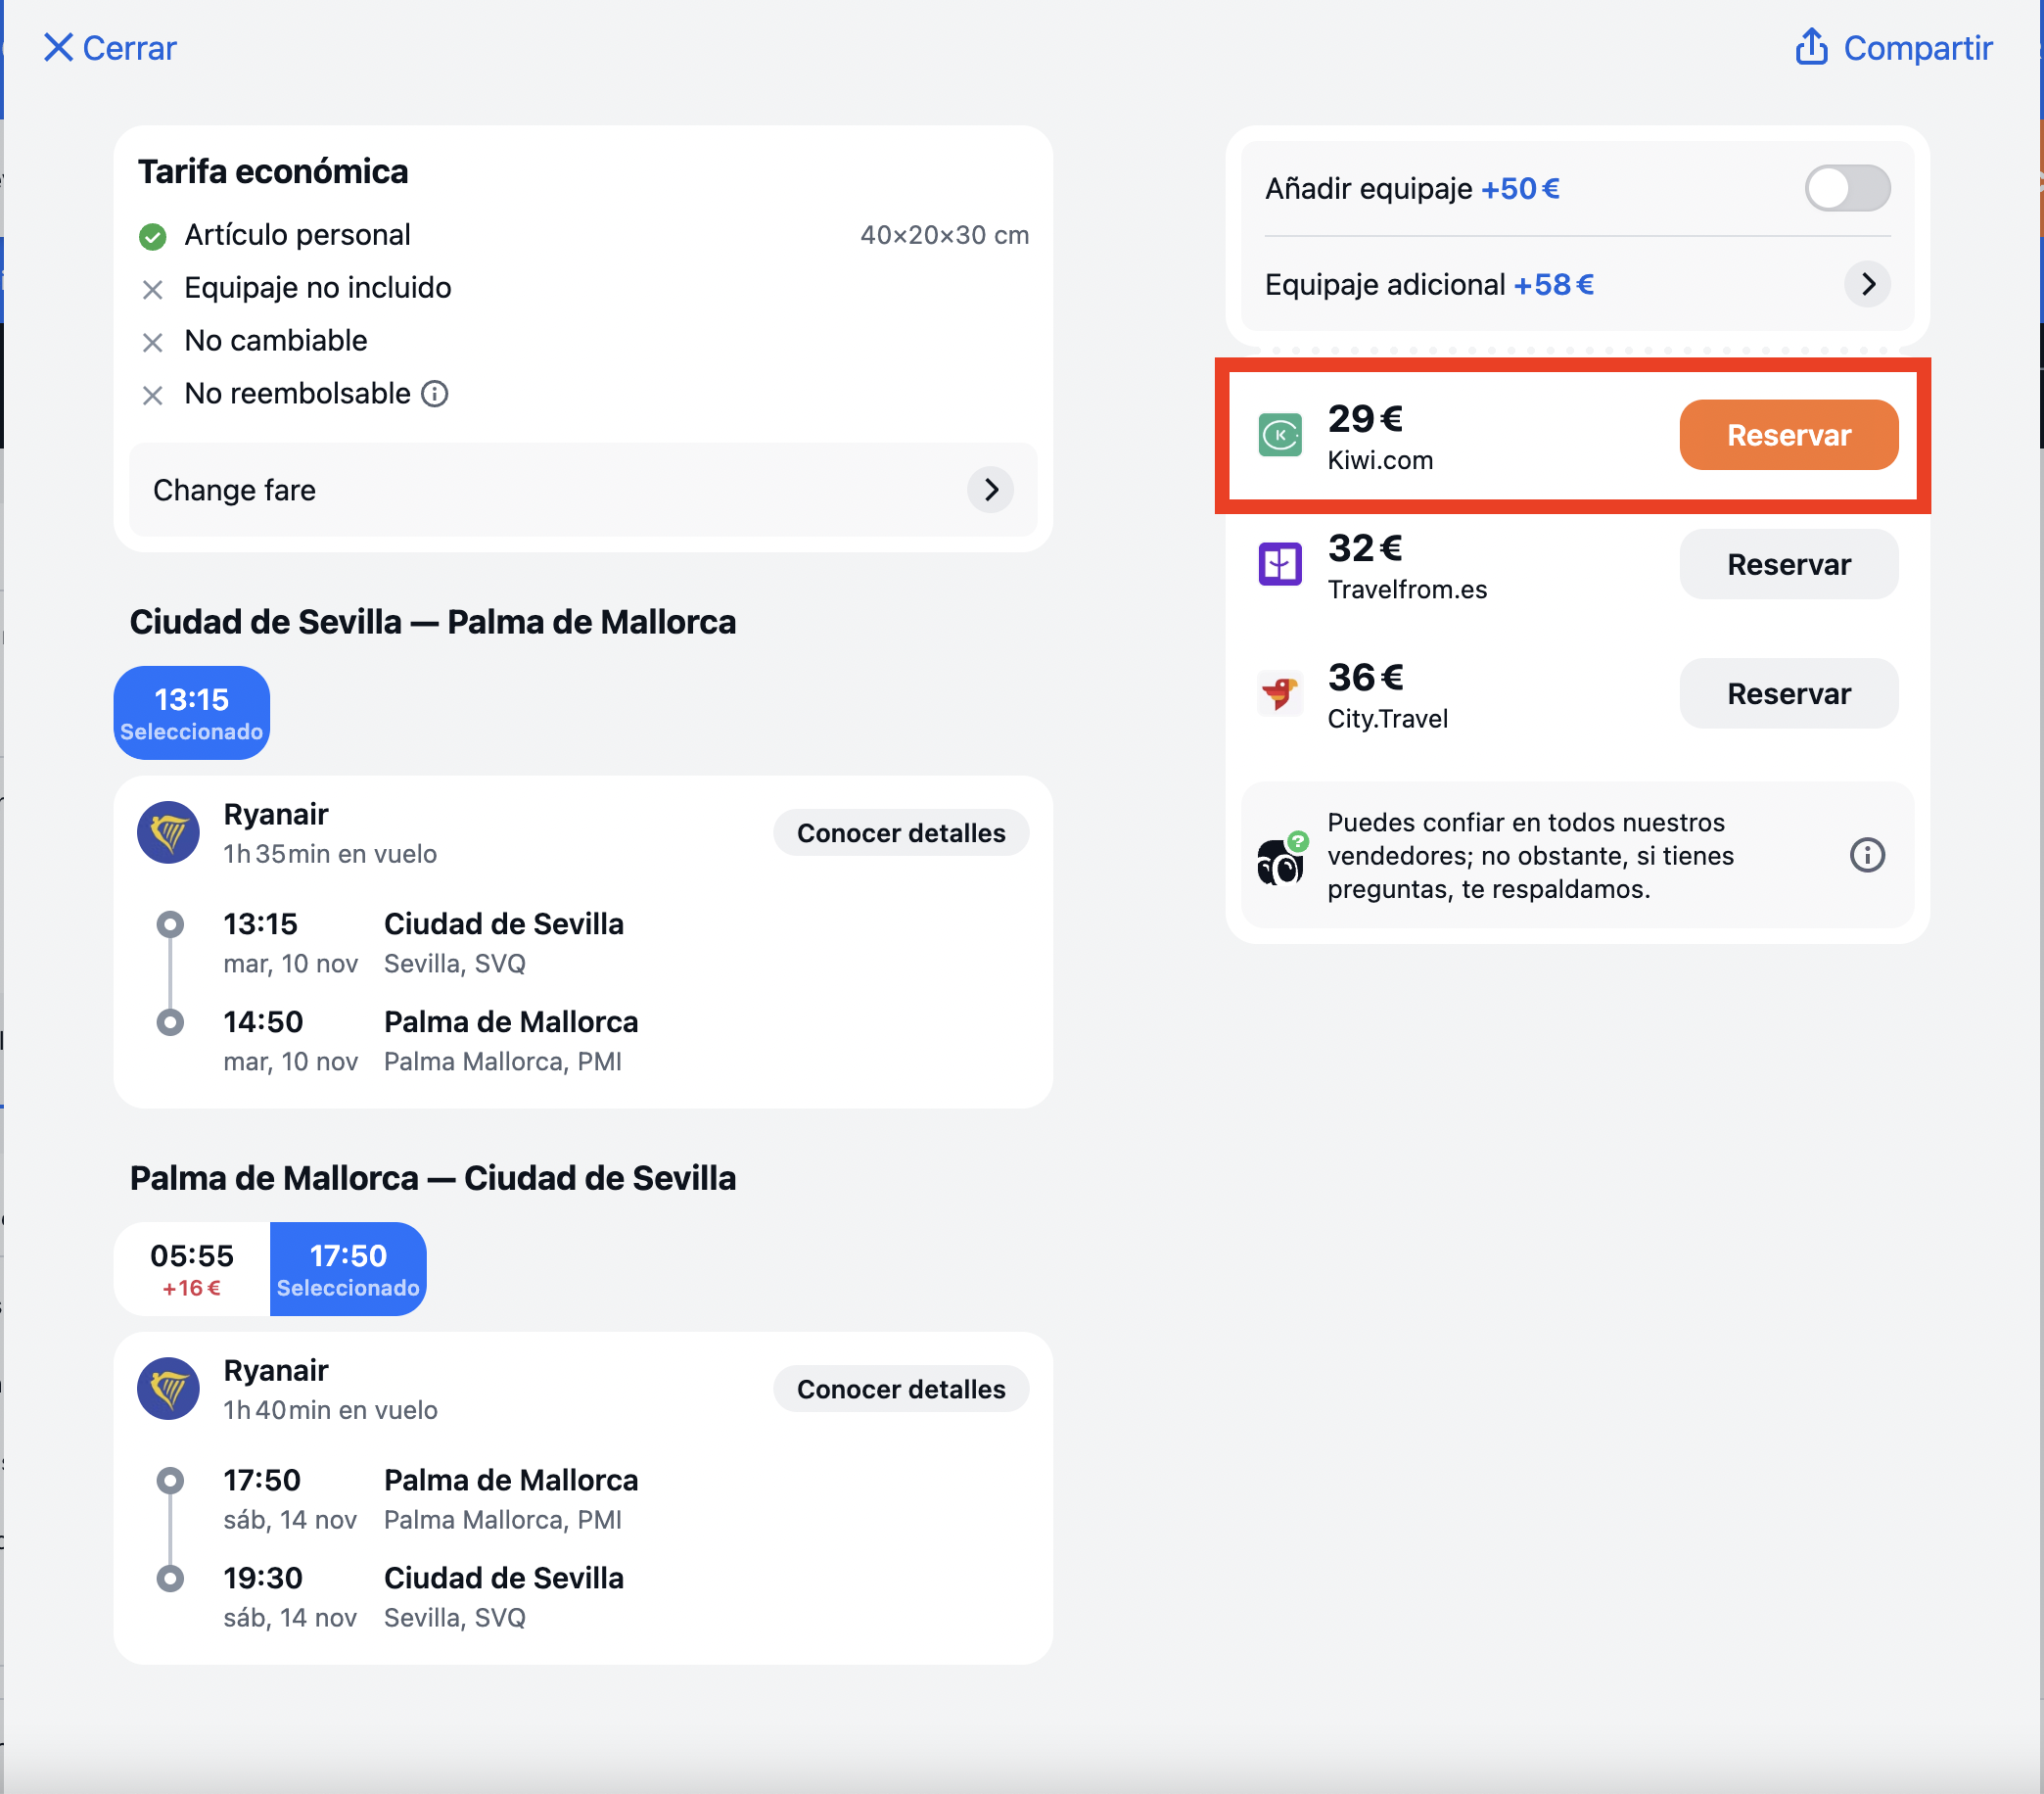Click No reembolsable info icon
2044x1794 pixels.
(435, 395)
